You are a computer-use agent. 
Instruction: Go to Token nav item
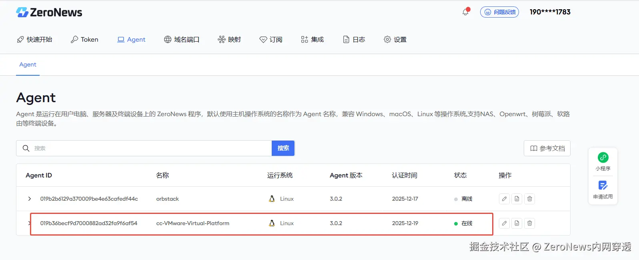pos(84,39)
